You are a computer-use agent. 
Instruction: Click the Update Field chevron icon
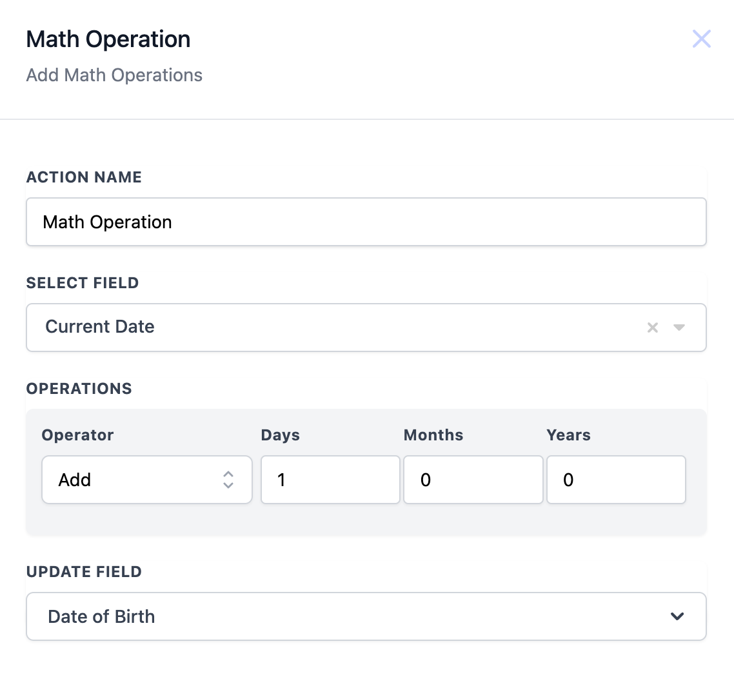coord(677,616)
